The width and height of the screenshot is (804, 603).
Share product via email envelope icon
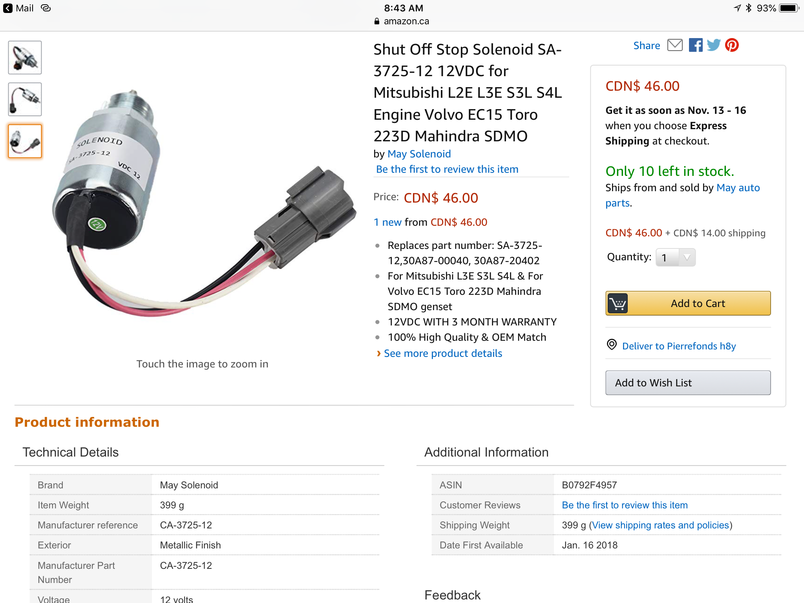pos(675,45)
